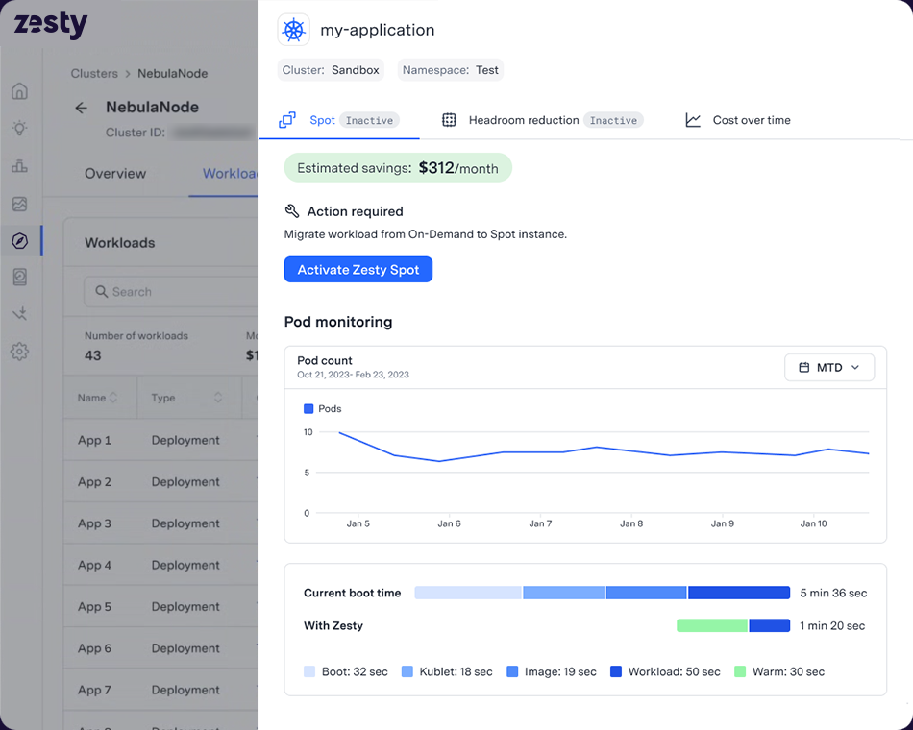Screen dimensions: 913x730
Task: Click the Boot: 32 sec legend swatch
Action: tap(309, 671)
